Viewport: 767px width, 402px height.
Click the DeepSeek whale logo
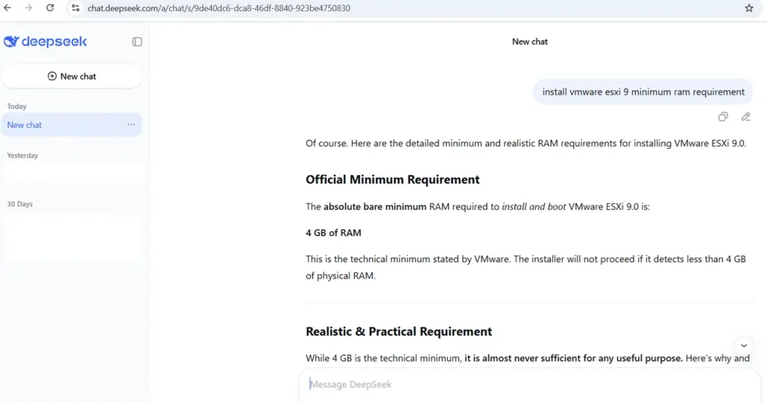(11, 42)
